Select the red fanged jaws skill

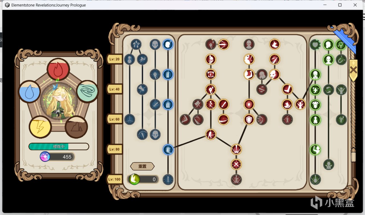[211, 74]
